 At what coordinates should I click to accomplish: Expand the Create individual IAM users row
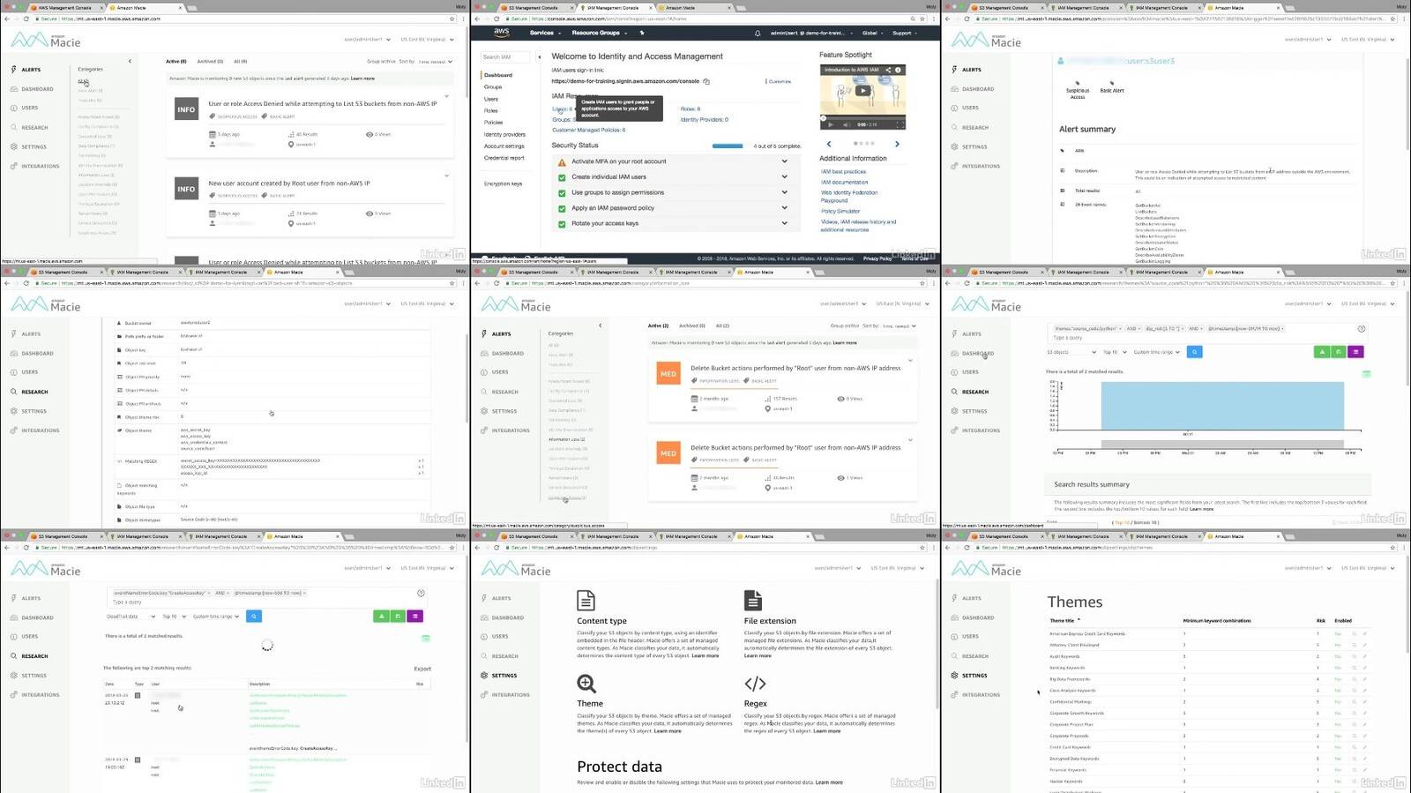pos(784,177)
